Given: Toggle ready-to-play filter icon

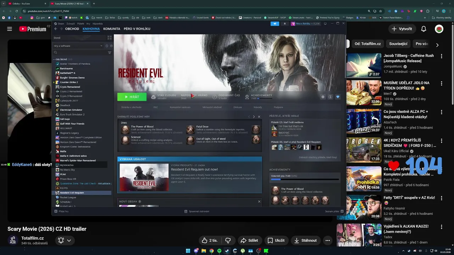Looking at the screenshot, I should [111, 46].
